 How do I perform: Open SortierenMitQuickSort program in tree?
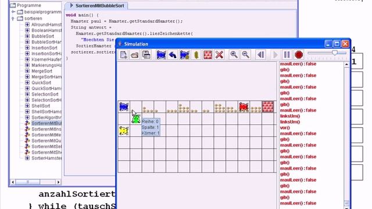coord(43,140)
